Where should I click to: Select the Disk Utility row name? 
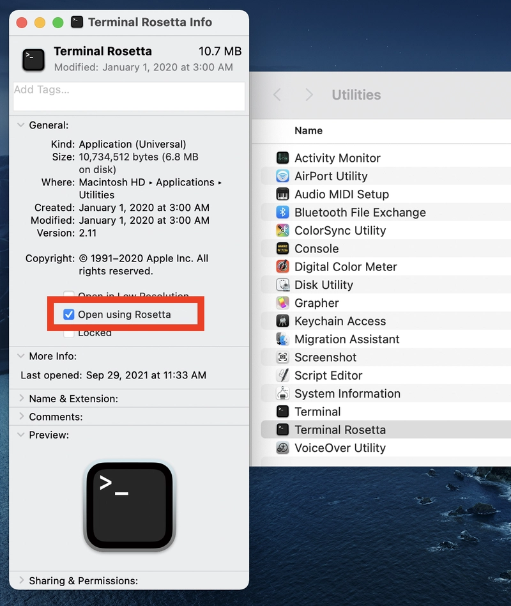click(x=324, y=285)
